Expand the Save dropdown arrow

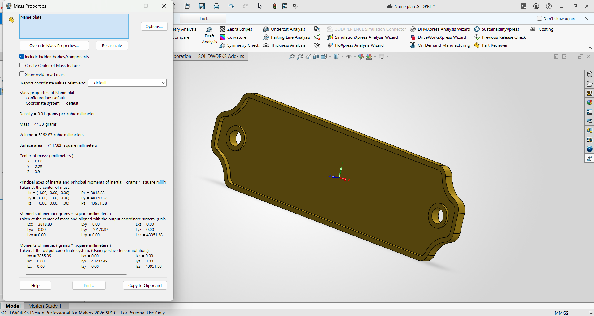pos(209,6)
